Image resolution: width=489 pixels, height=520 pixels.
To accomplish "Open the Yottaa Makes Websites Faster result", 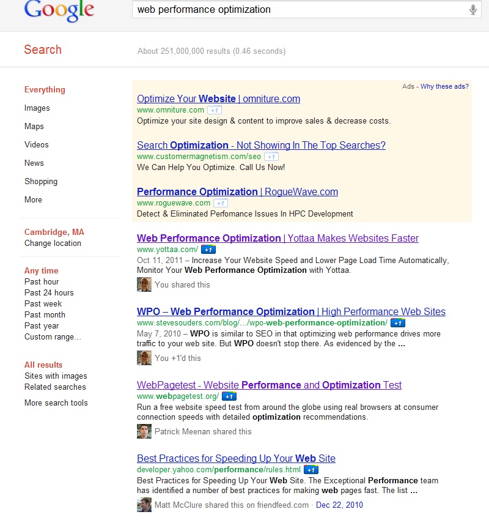I will [278, 238].
